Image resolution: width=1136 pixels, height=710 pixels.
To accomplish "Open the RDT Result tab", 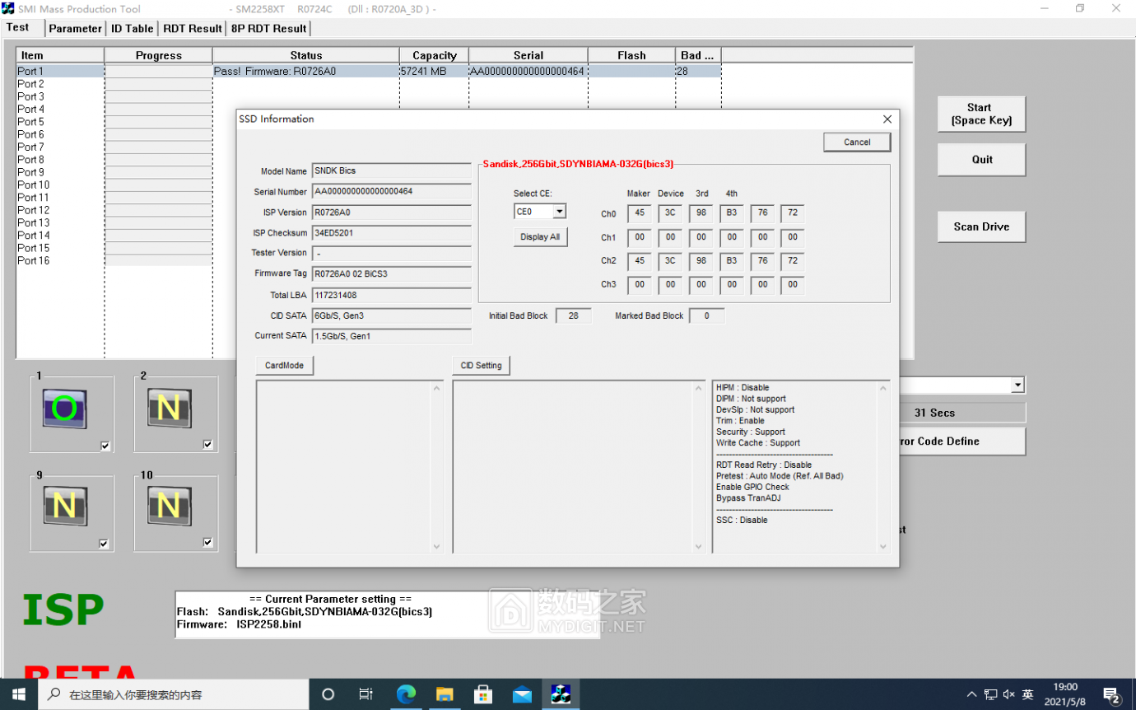I will click(193, 29).
